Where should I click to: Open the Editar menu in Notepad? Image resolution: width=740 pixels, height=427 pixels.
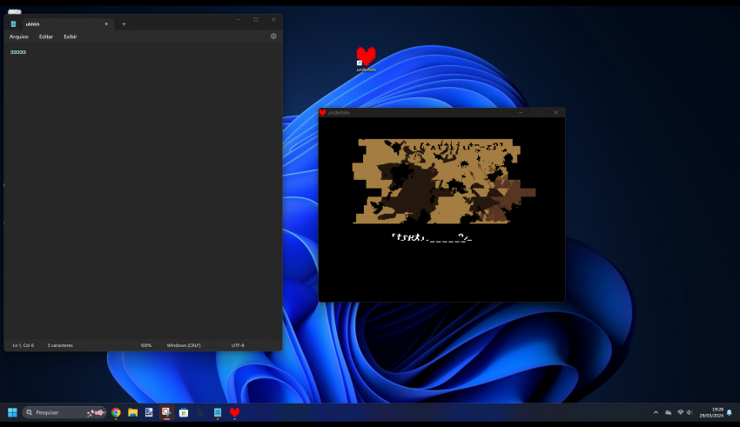46,37
